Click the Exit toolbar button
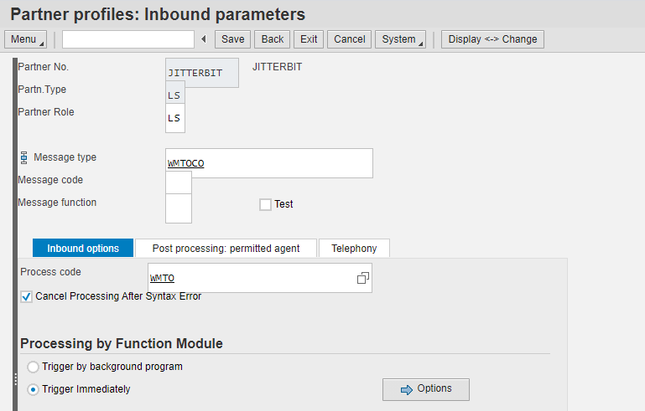This screenshot has height=411, width=645. click(x=309, y=39)
